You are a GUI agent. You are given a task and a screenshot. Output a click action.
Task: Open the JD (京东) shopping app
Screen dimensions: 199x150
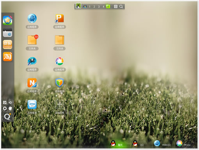7,45
